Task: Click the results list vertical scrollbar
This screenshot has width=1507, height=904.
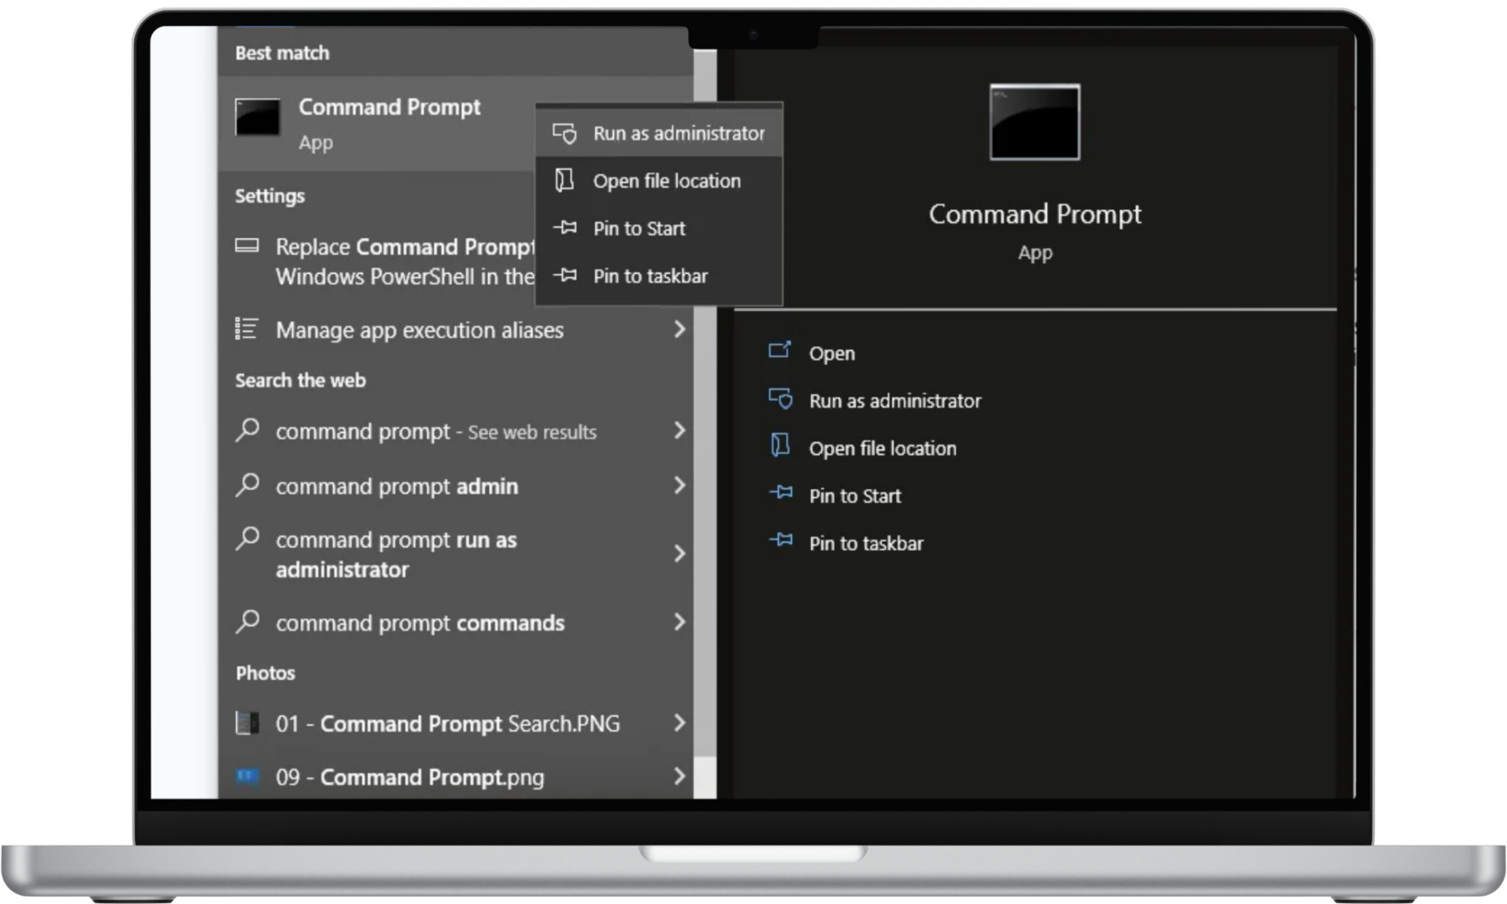Action: point(705,423)
